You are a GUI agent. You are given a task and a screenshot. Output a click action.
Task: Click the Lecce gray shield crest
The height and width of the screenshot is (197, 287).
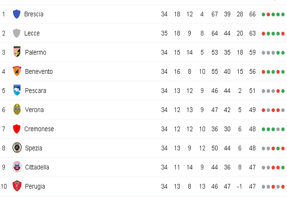16,33
